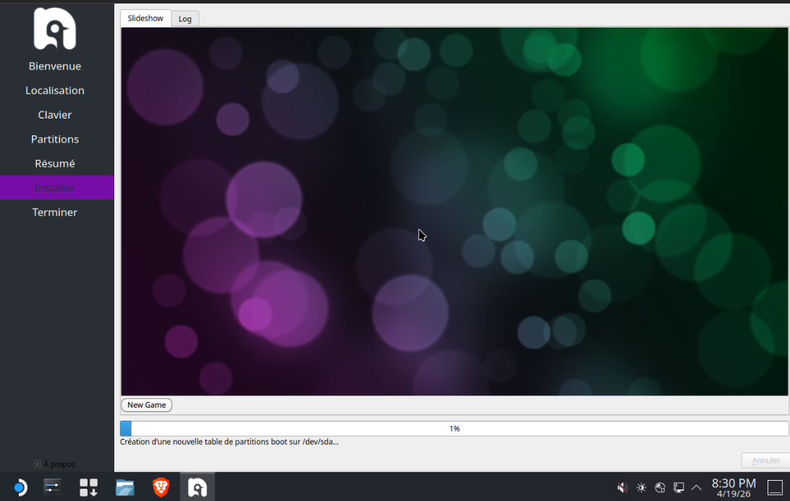The height and width of the screenshot is (501, 790).
Task: Click the muted volume tray icon
Action: click(622, 487)
